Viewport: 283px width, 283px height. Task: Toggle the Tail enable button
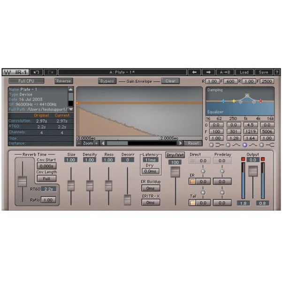click(192, 203)
